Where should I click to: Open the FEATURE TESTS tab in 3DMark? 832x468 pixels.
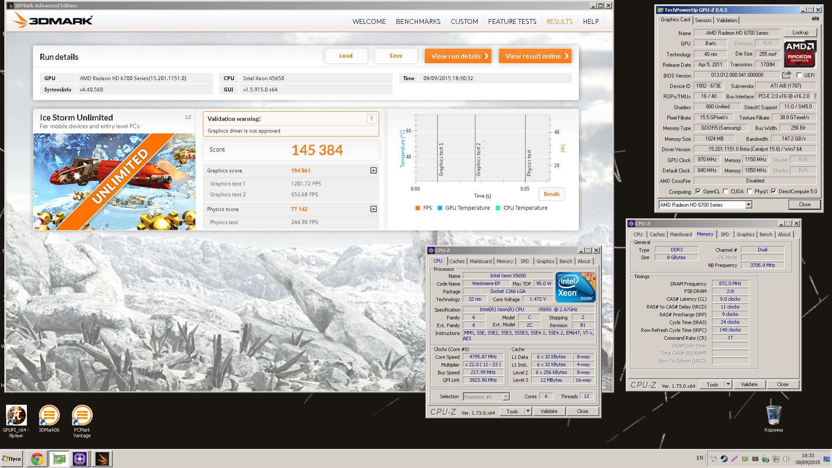[512, 21]
